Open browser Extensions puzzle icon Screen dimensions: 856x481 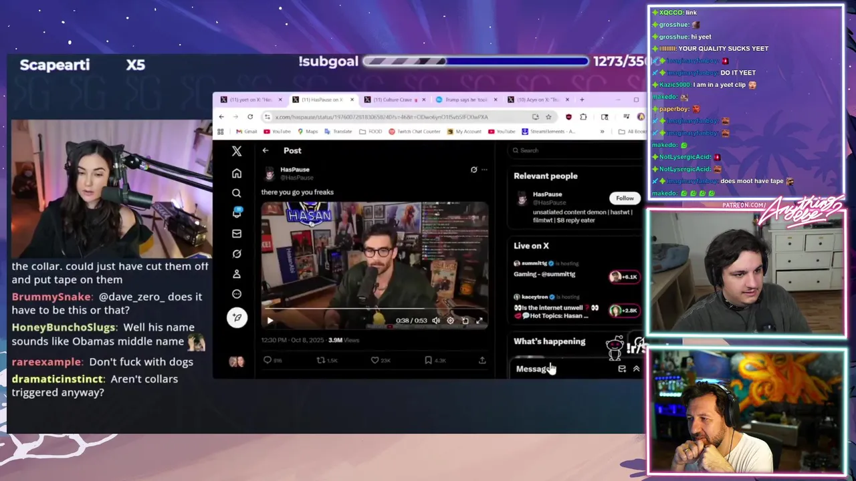click(583, 117)
